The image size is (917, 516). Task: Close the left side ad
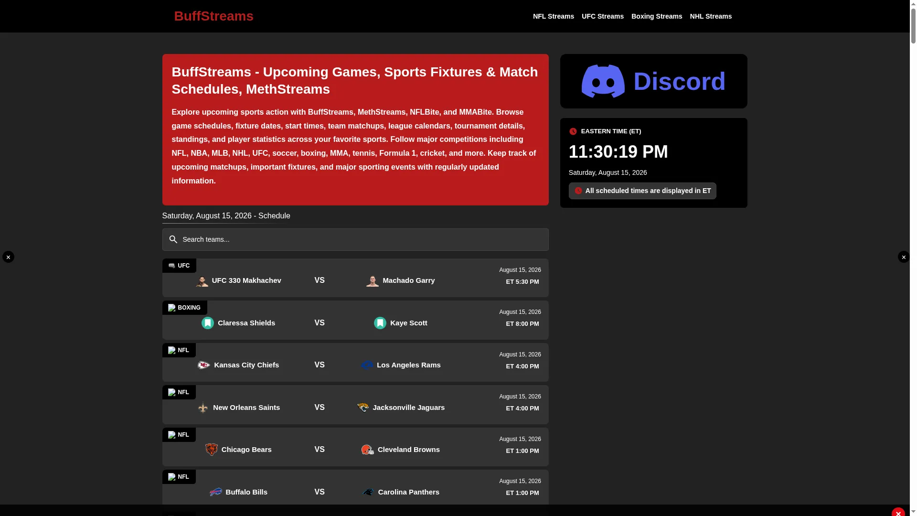[x=8, y=257]
